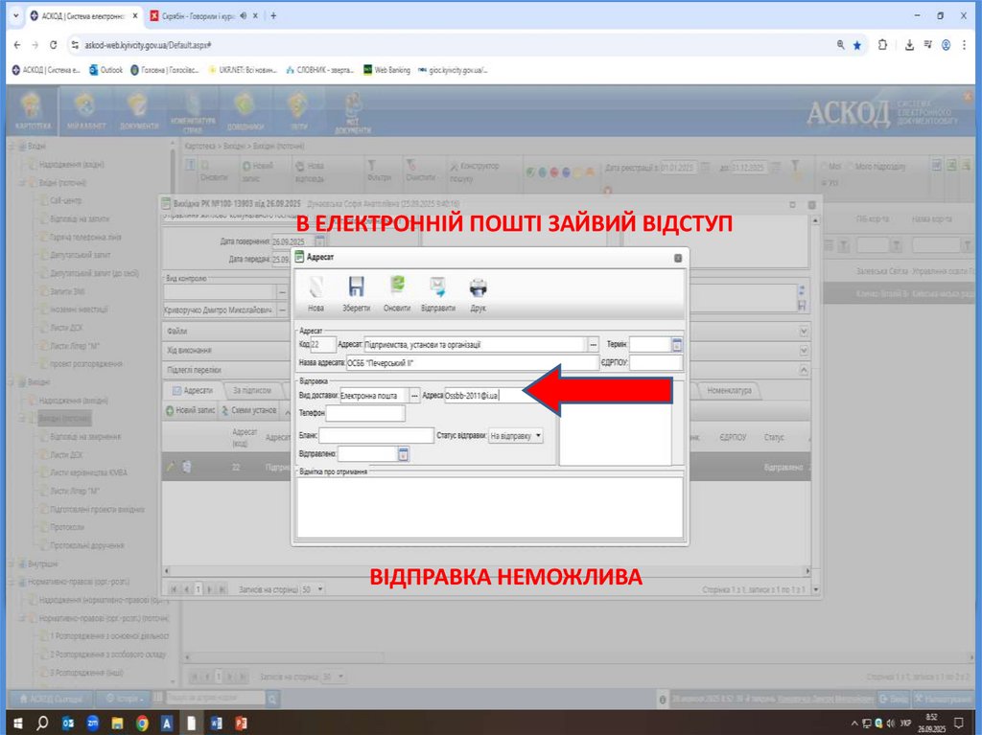The width and height of the screenshot is (982, 735).
Task: Click the Бланк input field
Action: [376, 436]
